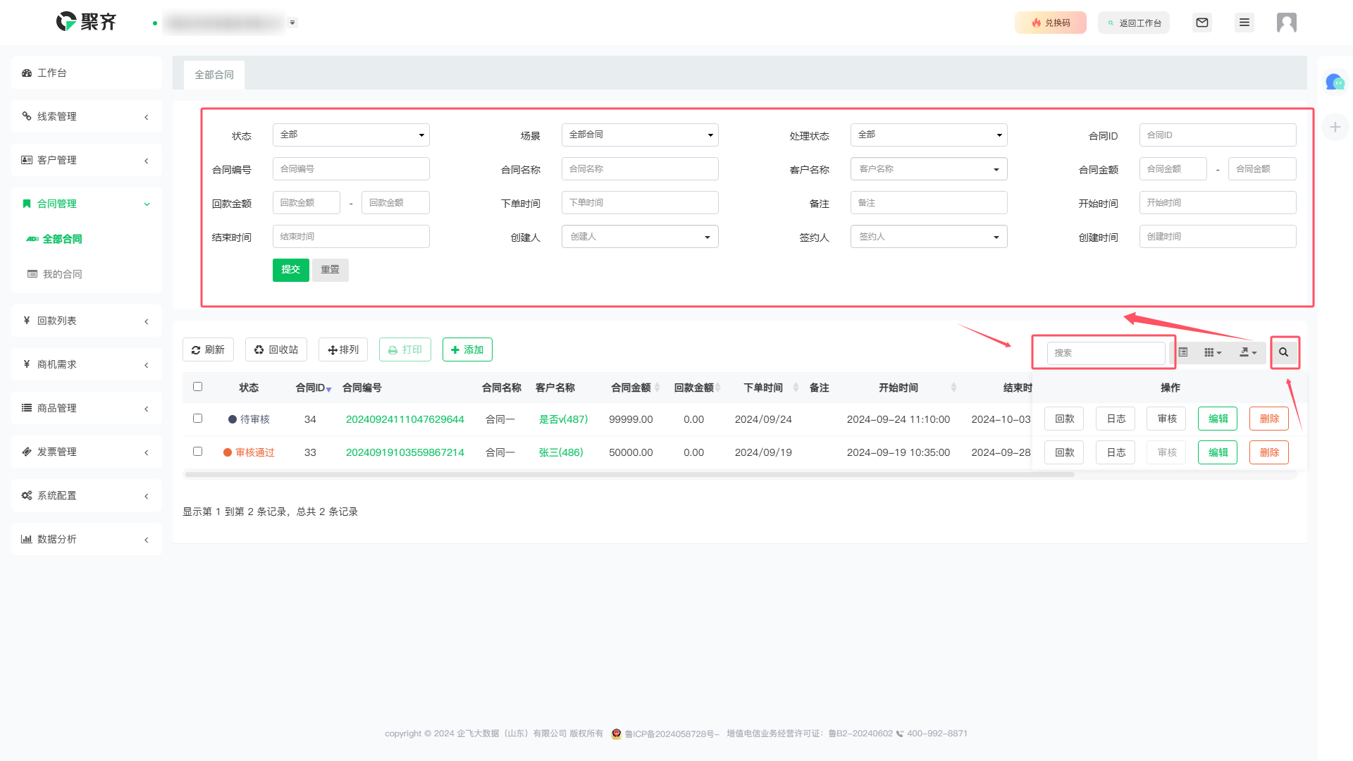
Task: Open the 处理状态 dropdown
Action: click(929, 135)
